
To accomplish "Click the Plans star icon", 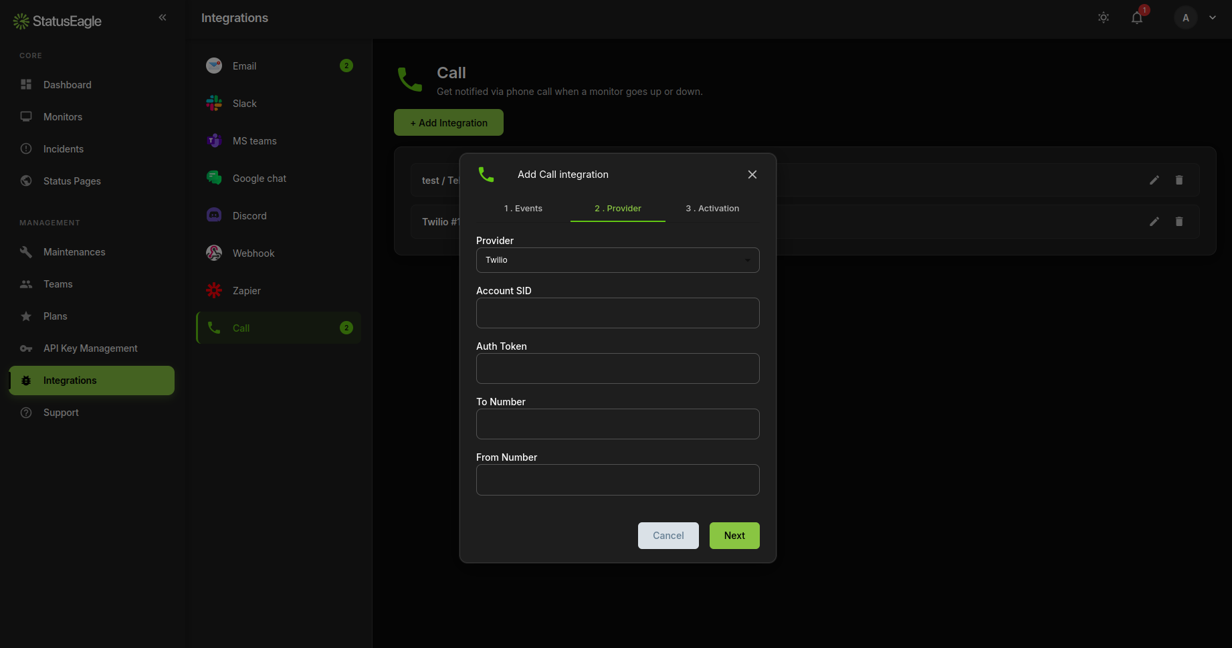I will [26, 316].
